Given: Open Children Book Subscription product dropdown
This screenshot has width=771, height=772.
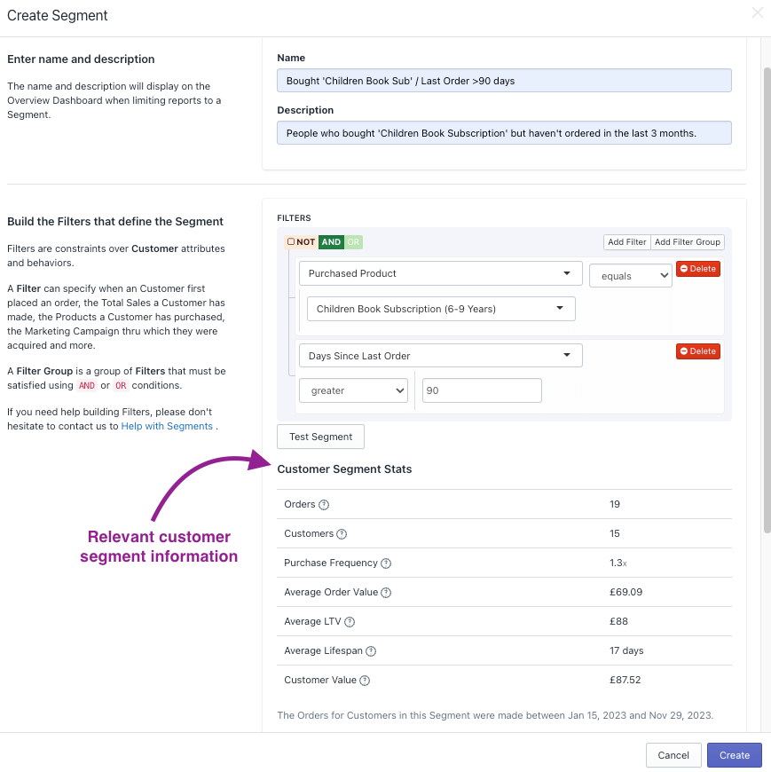Looking at the screenshot, I should click(441, 309).
